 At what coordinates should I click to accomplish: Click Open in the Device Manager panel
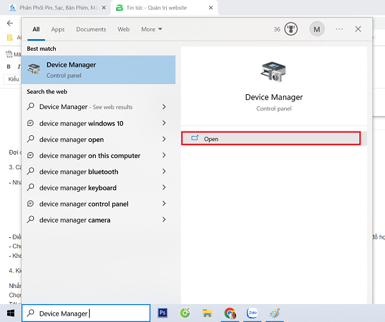(270, 139)
